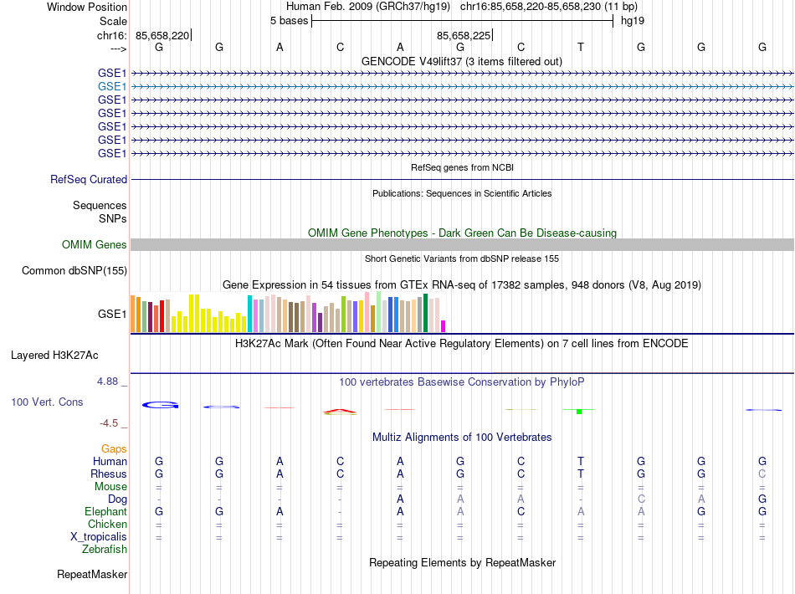Click the Common dbSNP(155) track label

[74, 270]
